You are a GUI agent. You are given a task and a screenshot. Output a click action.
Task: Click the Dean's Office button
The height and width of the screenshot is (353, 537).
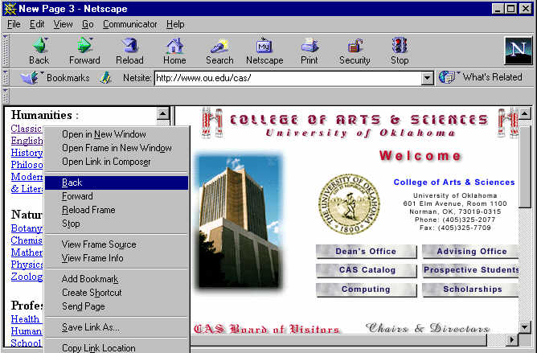coord(366,251)
